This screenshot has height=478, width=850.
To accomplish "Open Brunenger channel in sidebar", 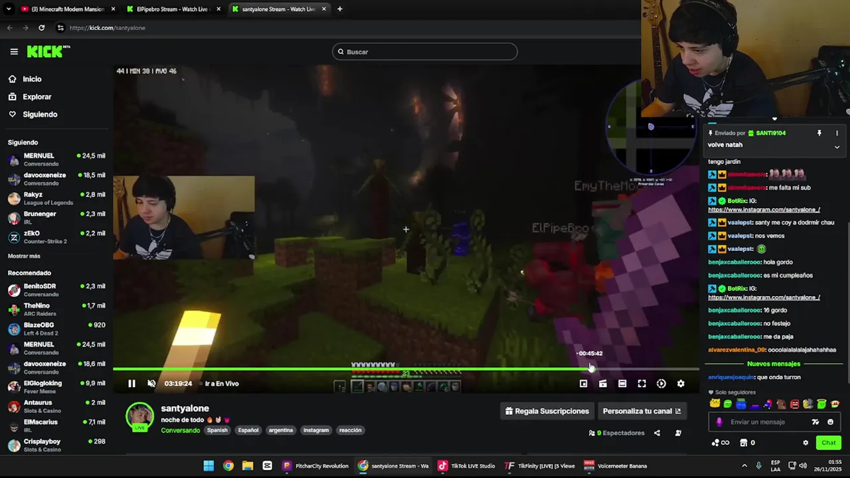I will click(x=56, y=218).
